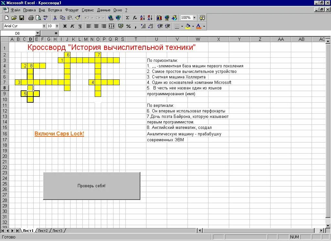This screenshot has height=241, width=331.
Task: Select the row 16 header
Action: [5, 134]
